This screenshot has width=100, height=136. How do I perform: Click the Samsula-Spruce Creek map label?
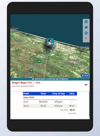point(74,62)
